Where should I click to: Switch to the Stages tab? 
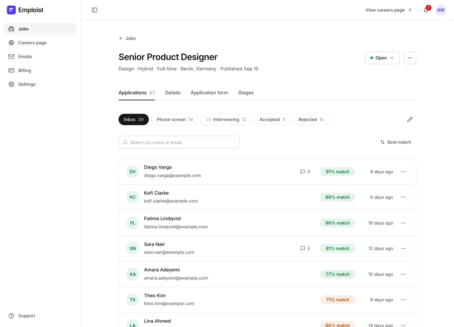246,93
